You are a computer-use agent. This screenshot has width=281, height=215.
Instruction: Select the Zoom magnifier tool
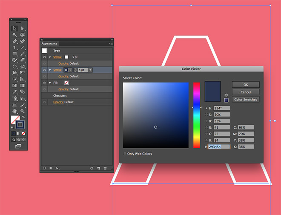click(x=22, y=111)
